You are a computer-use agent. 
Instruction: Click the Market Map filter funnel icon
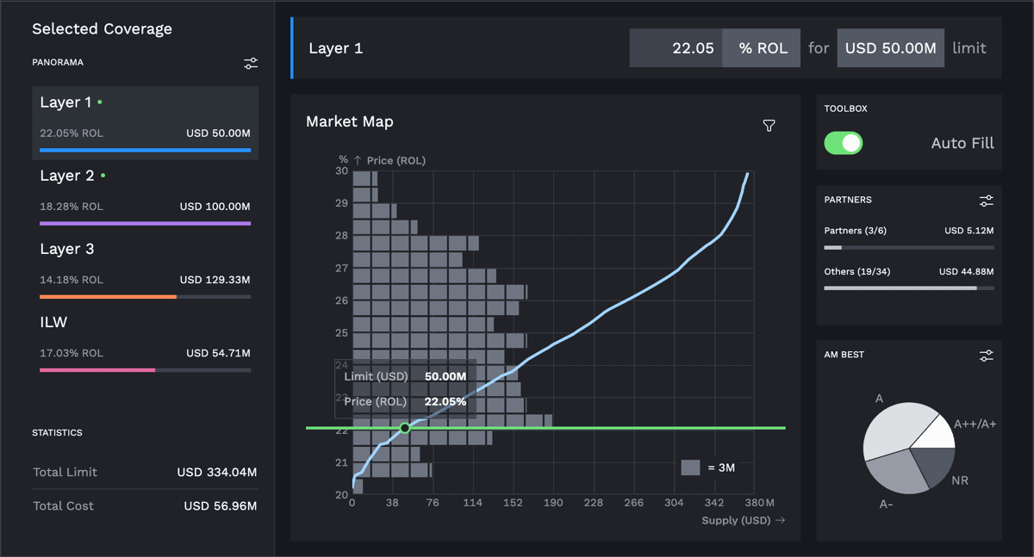(769, 126)
